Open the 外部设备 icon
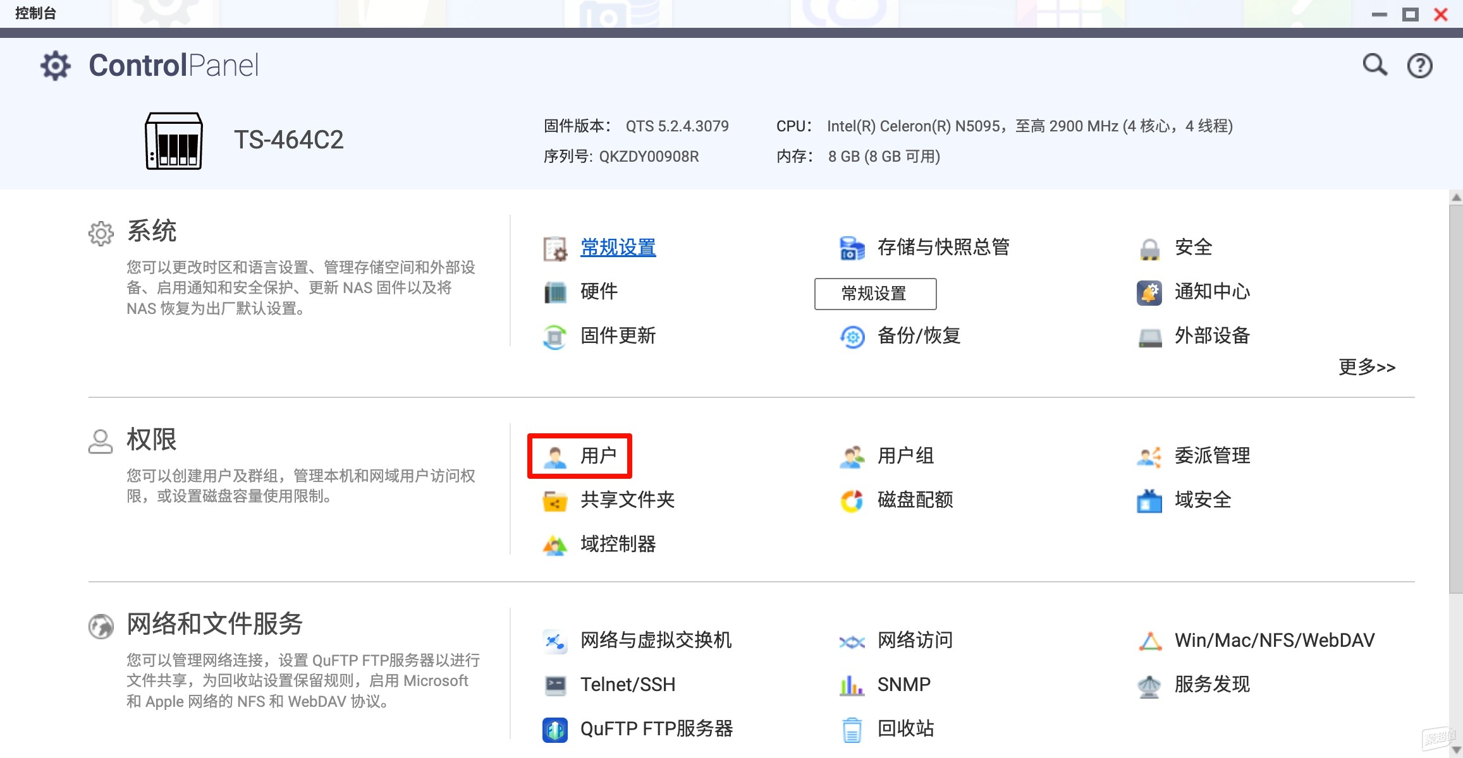Screen dimensions: 1463x758 pyautogui.click(x=1149, y=337)
